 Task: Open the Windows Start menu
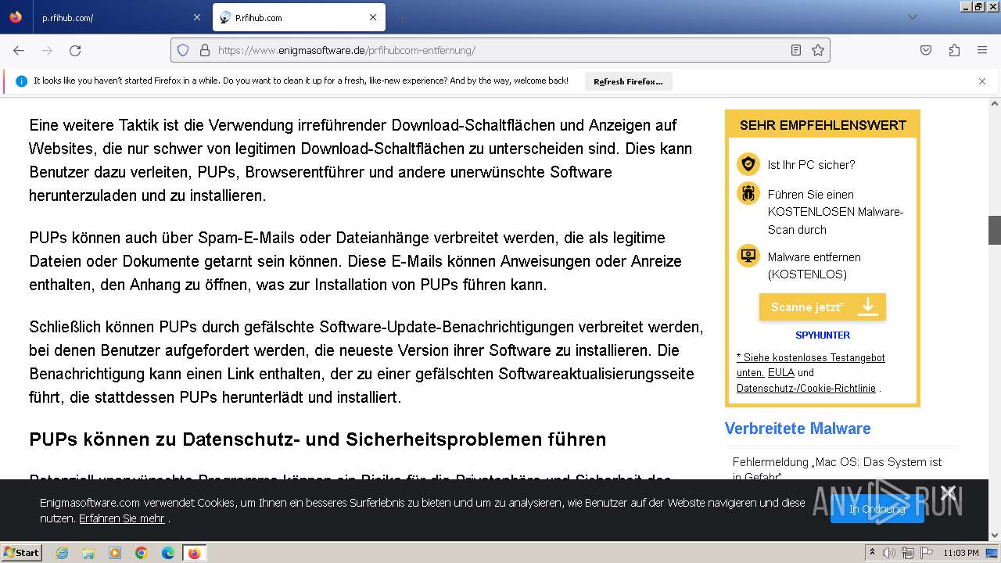pyautogui.click(x=22, y=553)
